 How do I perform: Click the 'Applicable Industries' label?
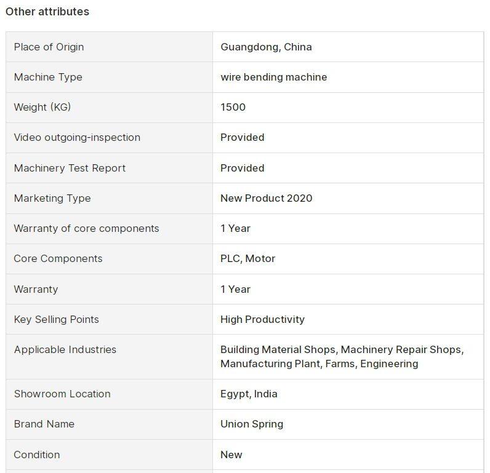[x=65, y=349]
